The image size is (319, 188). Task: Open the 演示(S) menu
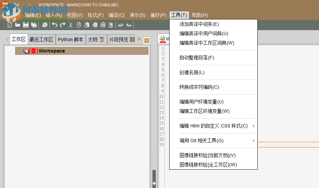click(137, 15)
